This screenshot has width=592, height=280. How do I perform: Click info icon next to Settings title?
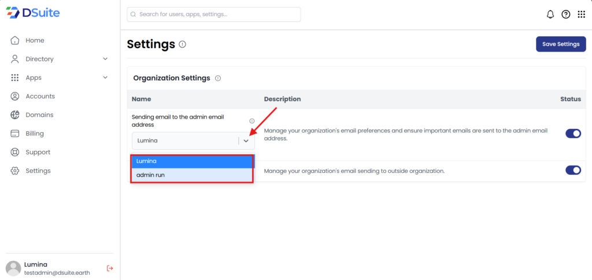[x=183, y=45]
